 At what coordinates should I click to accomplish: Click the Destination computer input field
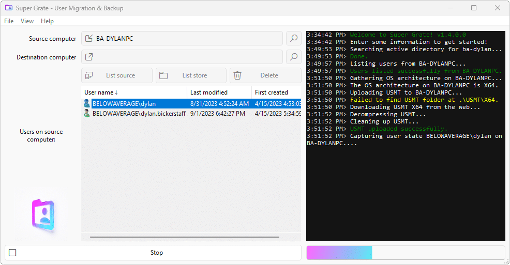point(186,57)
